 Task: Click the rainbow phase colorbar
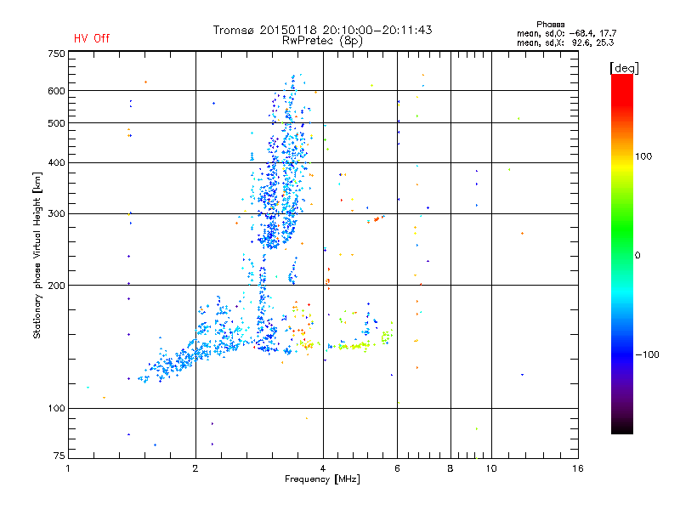[622, 254]
